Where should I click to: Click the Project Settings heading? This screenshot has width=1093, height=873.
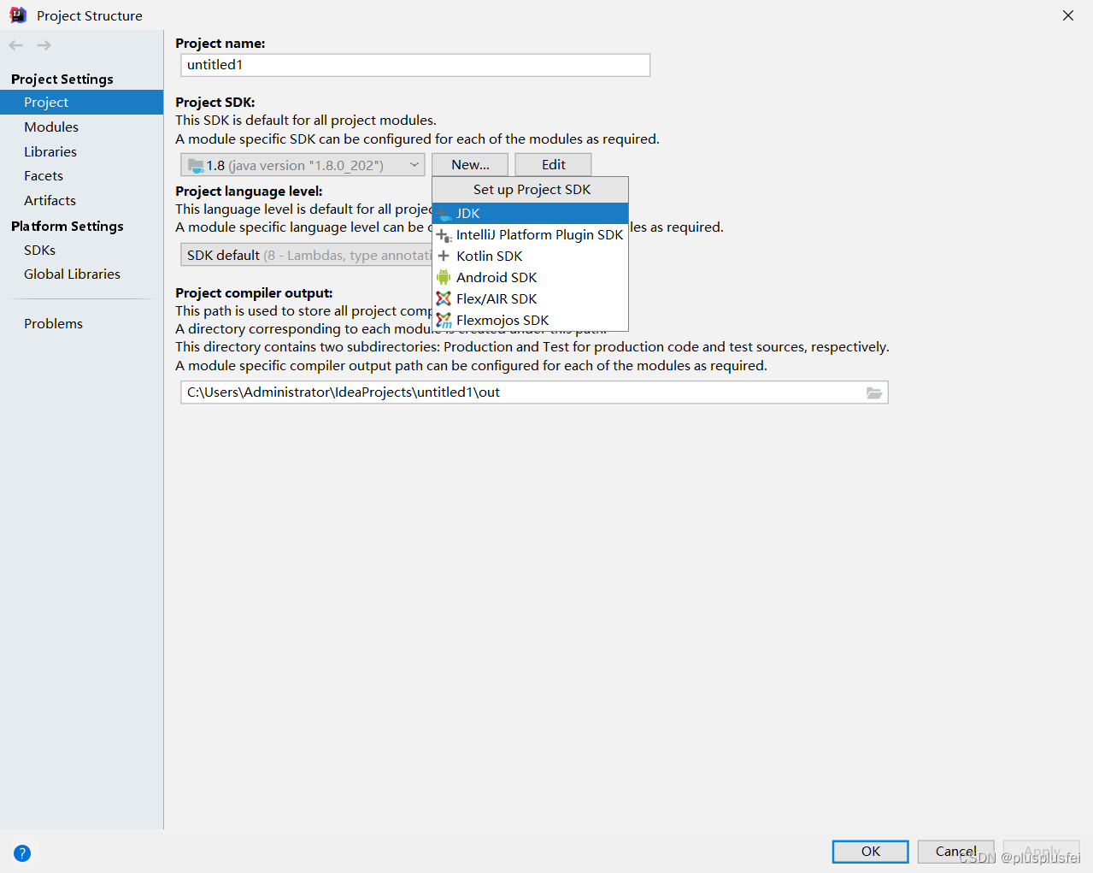(62, 79)
